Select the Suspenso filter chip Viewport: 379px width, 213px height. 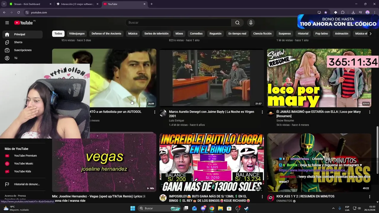(x=285, y=34)
